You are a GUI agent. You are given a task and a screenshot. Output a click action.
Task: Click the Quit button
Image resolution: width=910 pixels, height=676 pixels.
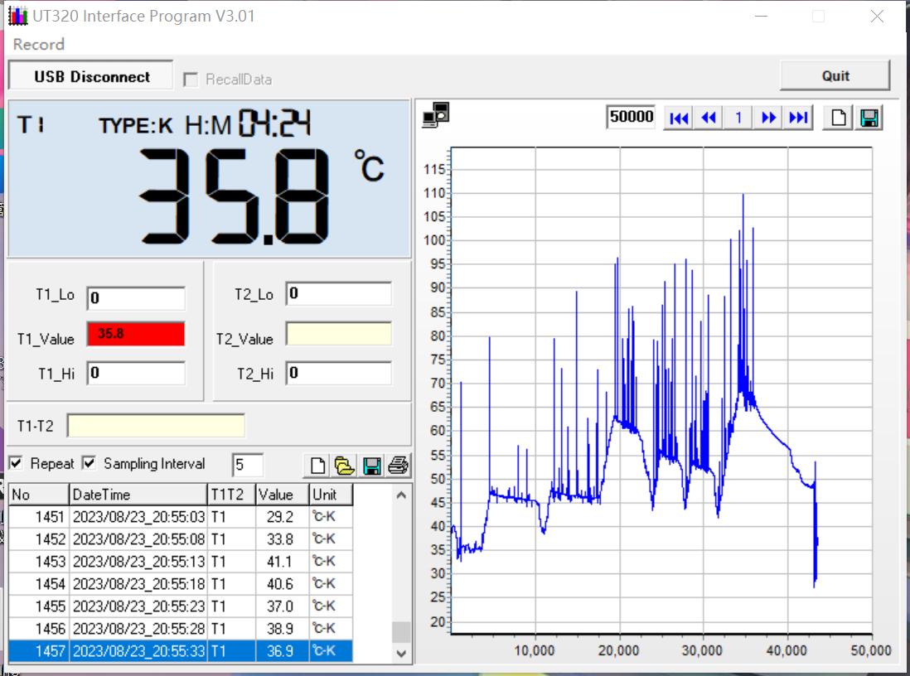[835, 75]
